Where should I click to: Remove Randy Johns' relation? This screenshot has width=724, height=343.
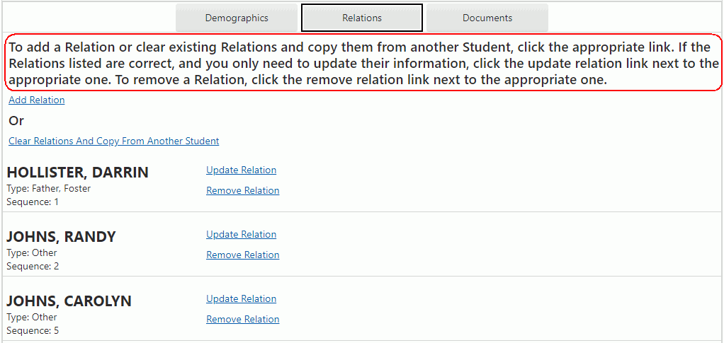(242, 255)
